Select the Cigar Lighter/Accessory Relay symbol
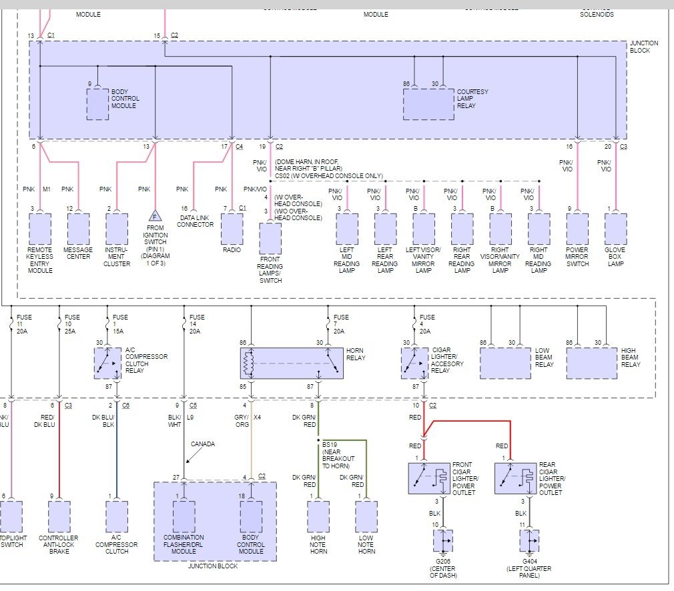This screenshot has width=674, height=591. (x=414, y=363)
